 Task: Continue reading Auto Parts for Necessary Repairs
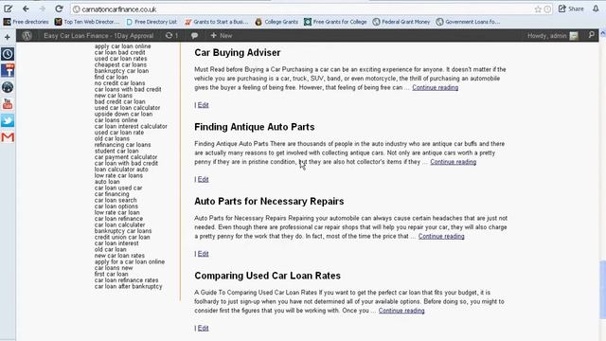point(441,236)
